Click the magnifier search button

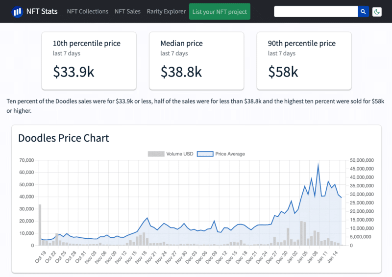coord(363,11)
